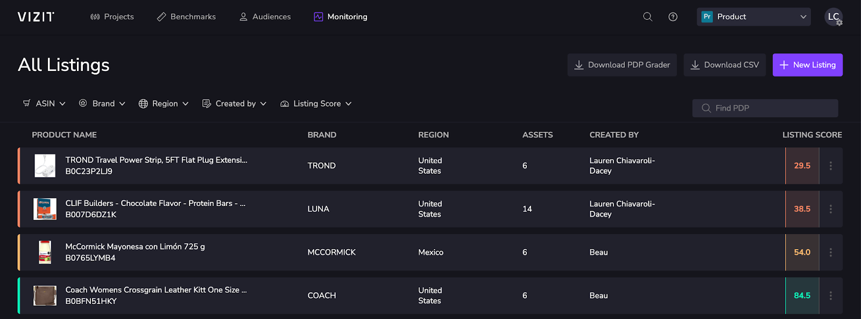
Task: Open the Product workspace selector
Action: pyautogui.click(x=753, y=17)
